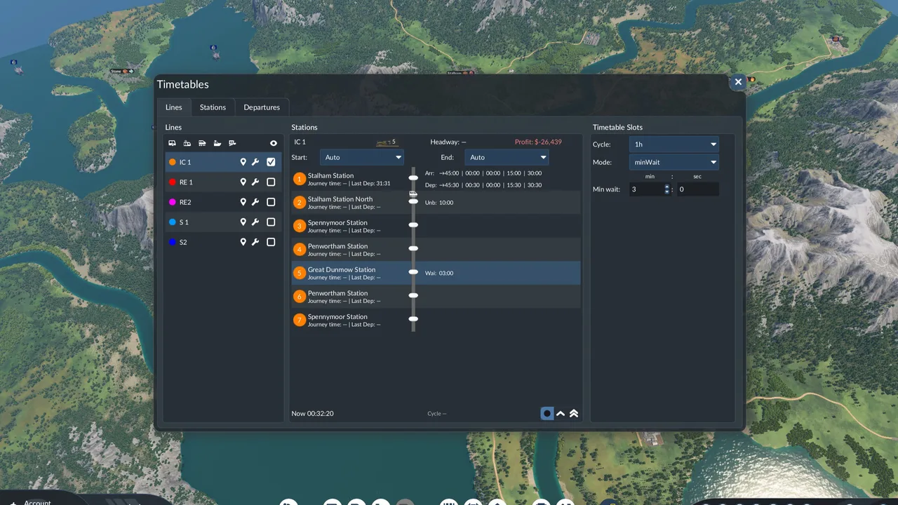
Task: Click the single up-chevron icon
Action: (561, 413)
